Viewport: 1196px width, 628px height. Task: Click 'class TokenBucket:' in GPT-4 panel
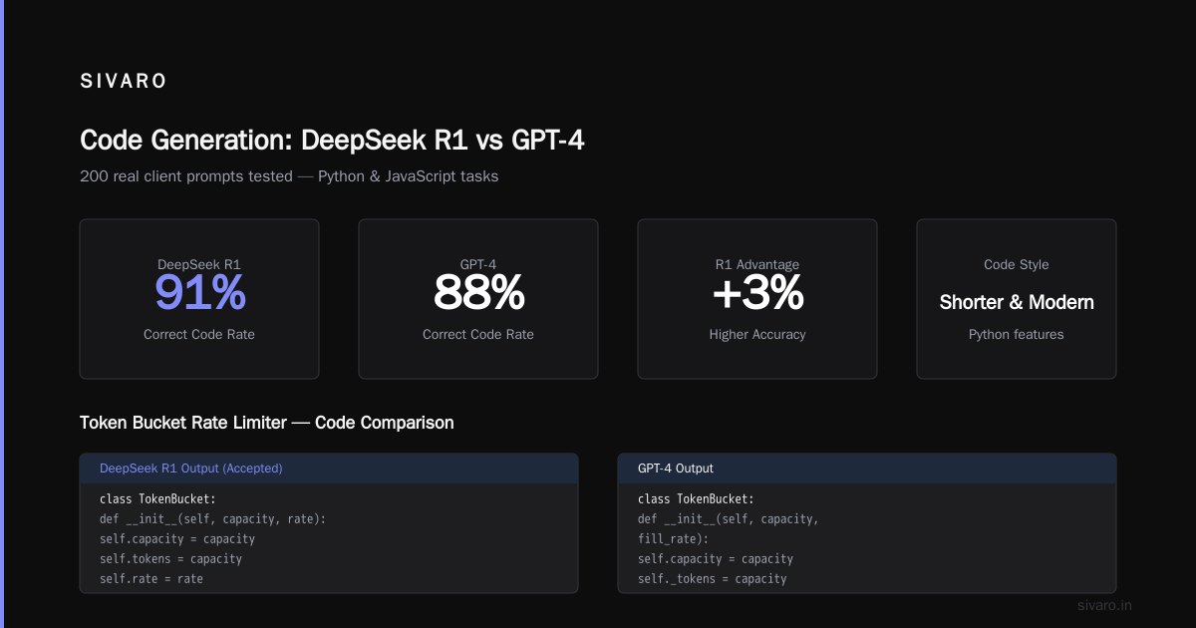pos(697,498)
